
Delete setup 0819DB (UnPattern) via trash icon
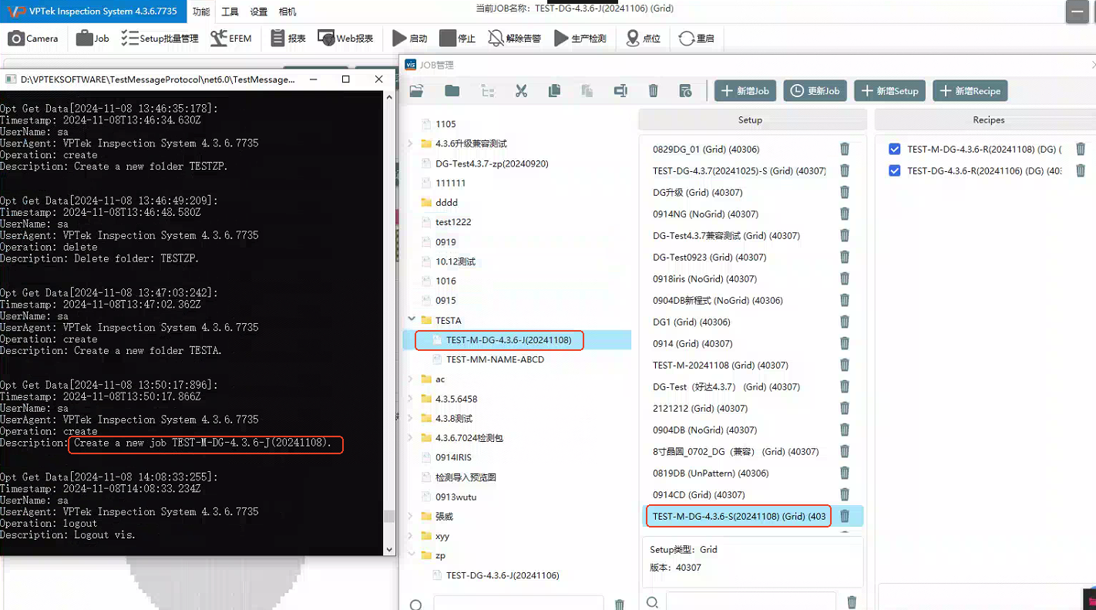[845, 473]
